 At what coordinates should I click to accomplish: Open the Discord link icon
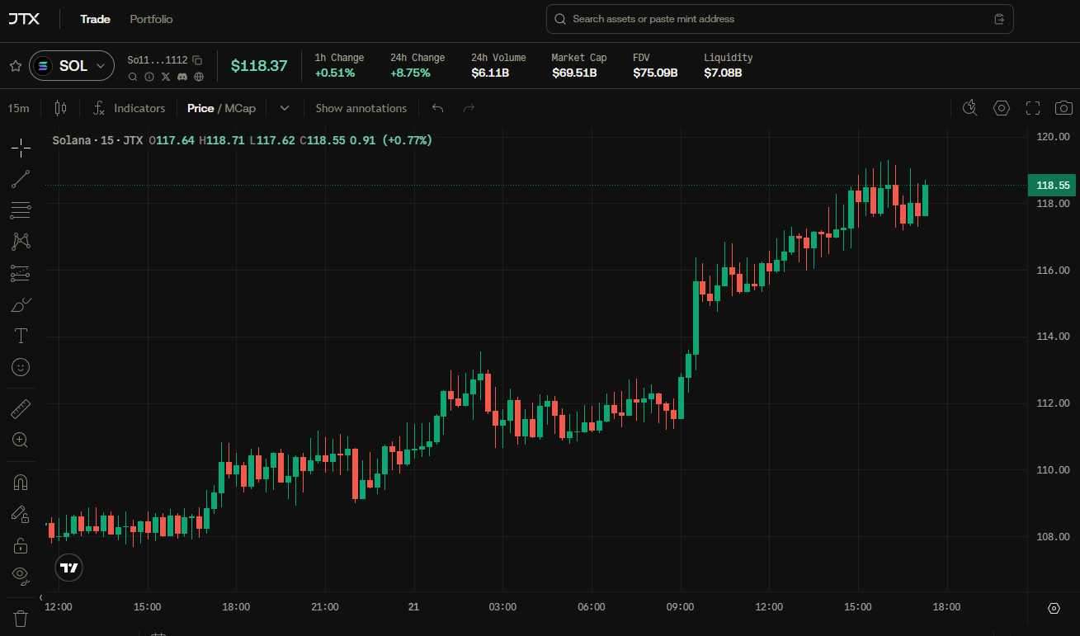tap(182, 77)
